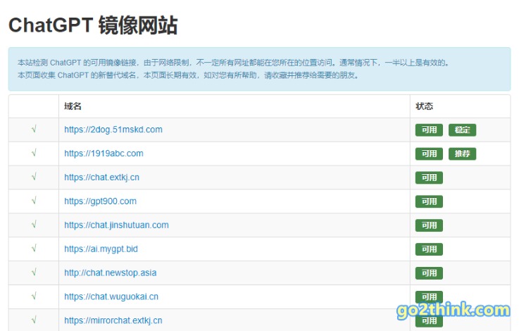The width and height of the screenshot is (519, 331).
Task: Click the check mark beside chat.newstop.asia
Action: click(34, 272)
